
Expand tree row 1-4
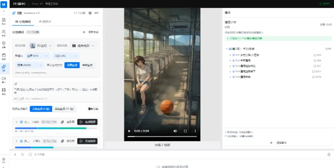click(x=230, y=72)
